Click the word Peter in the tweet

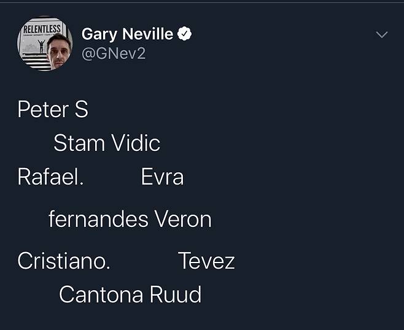(42, 110)
